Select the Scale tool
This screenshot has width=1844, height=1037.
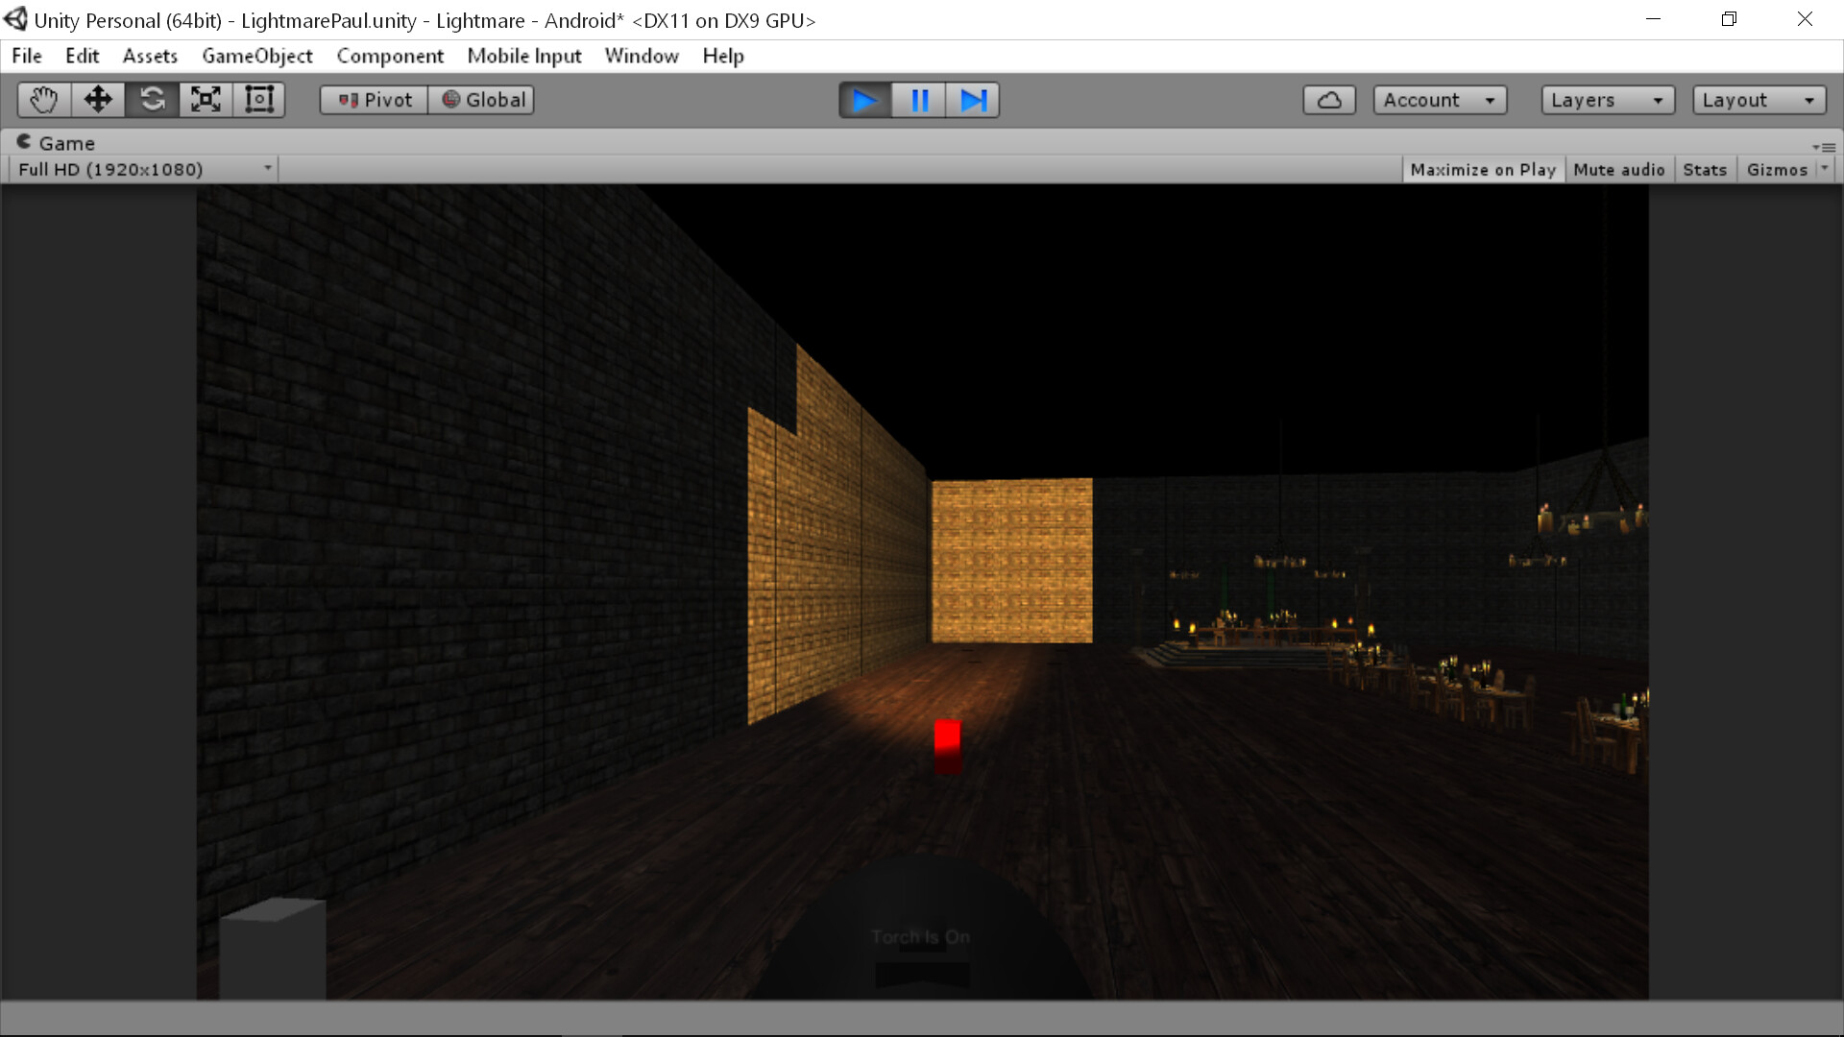click(x=206, y=99)
